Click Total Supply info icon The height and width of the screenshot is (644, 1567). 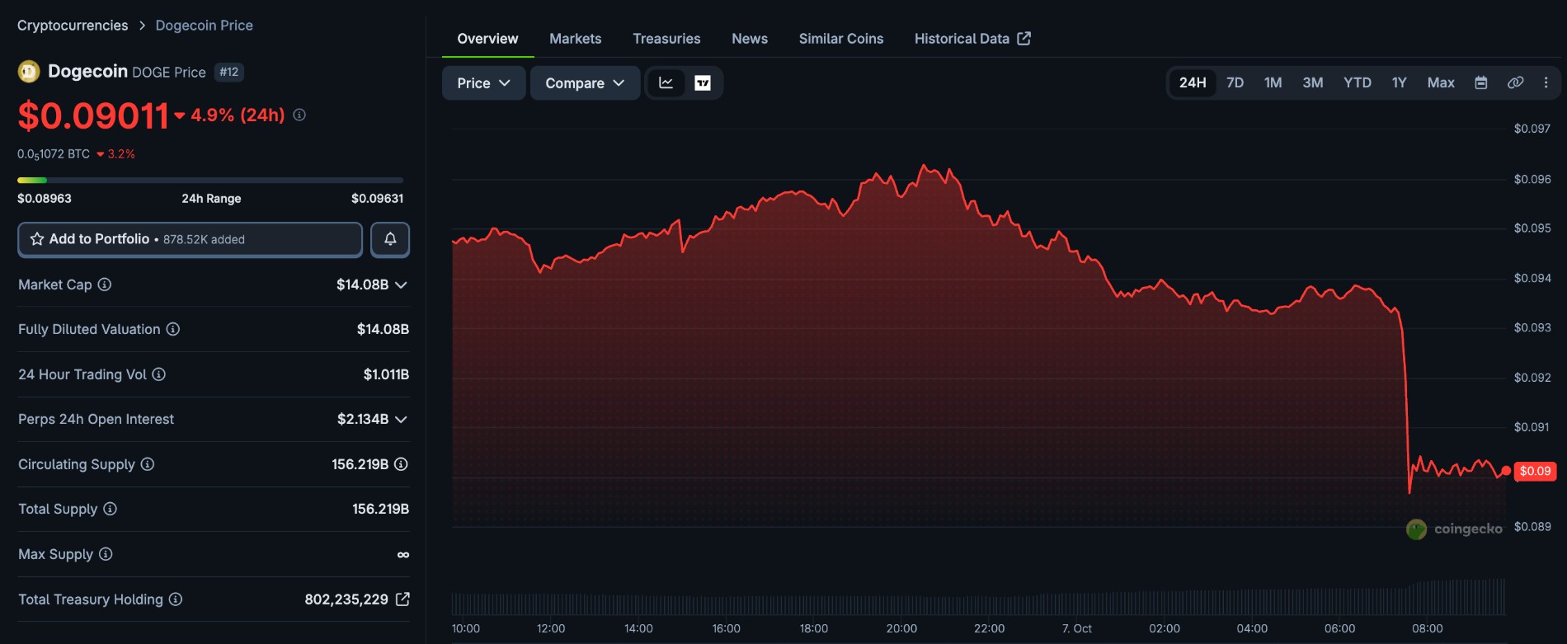click(110, 509)
